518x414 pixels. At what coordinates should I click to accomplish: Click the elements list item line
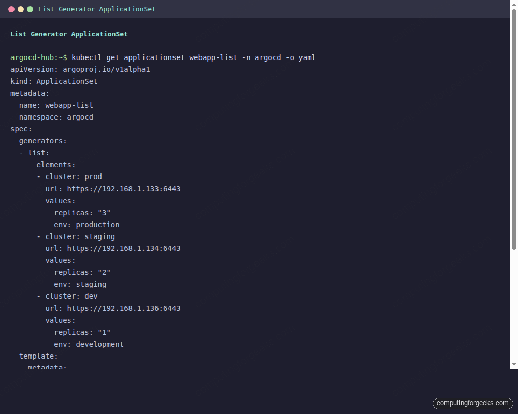55,165
